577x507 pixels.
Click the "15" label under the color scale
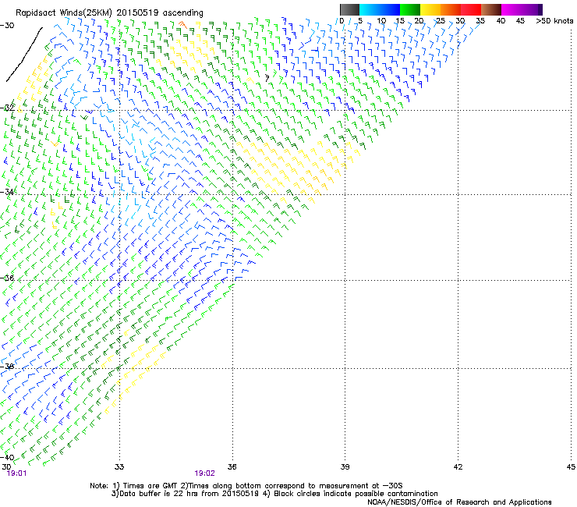coord(400,21)
